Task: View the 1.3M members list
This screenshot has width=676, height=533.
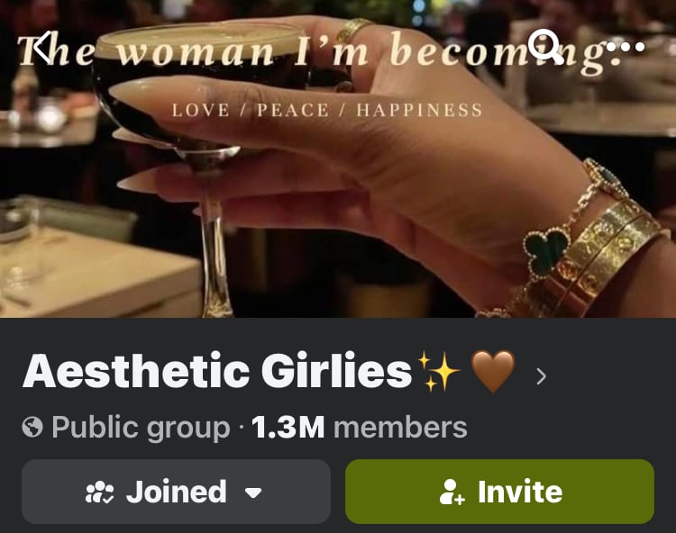Action: pyautogui.click(x=360, y=427)
